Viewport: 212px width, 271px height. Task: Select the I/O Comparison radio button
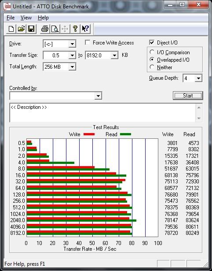[x=152, y=52]
